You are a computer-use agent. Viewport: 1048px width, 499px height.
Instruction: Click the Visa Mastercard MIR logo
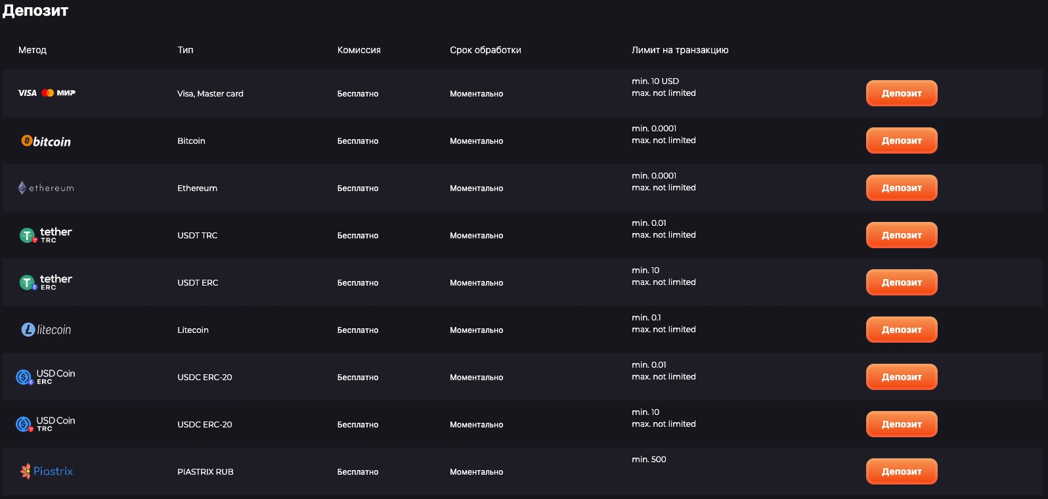coord(47,93)
